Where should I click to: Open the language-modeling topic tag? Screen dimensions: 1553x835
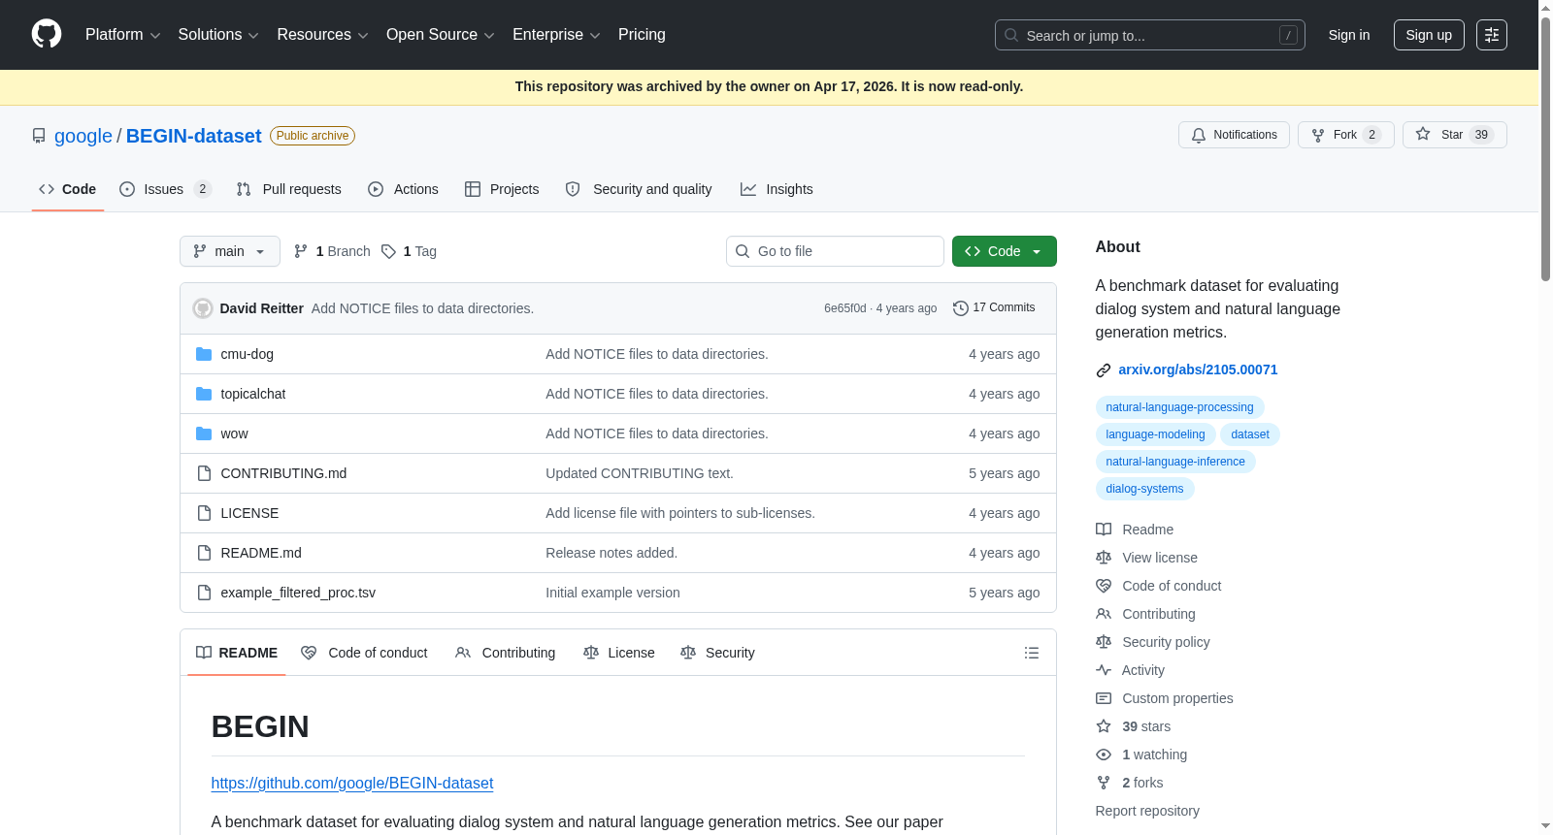[x=1155, y=434]
